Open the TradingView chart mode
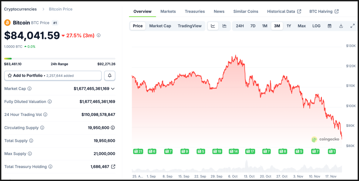The image size is (359, 181). click(190, 26)
